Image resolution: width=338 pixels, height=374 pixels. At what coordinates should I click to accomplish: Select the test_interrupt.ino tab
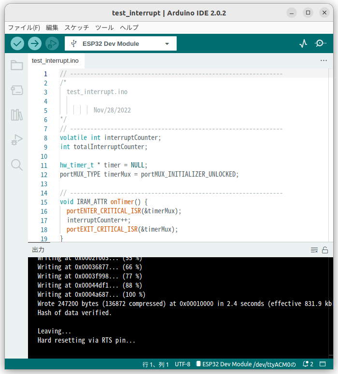click(x=55, y=61)
